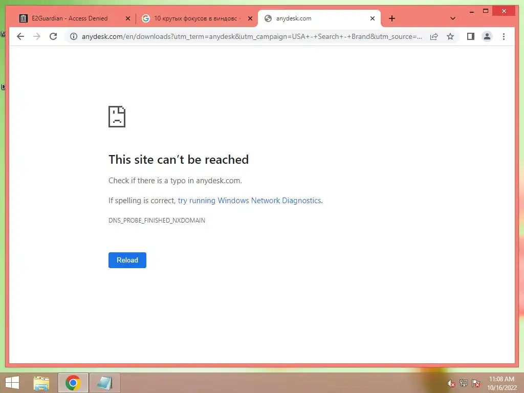This screenshot has width=524, height=393.
Task: Share this page icon in address bar
Action: [434, 36]
